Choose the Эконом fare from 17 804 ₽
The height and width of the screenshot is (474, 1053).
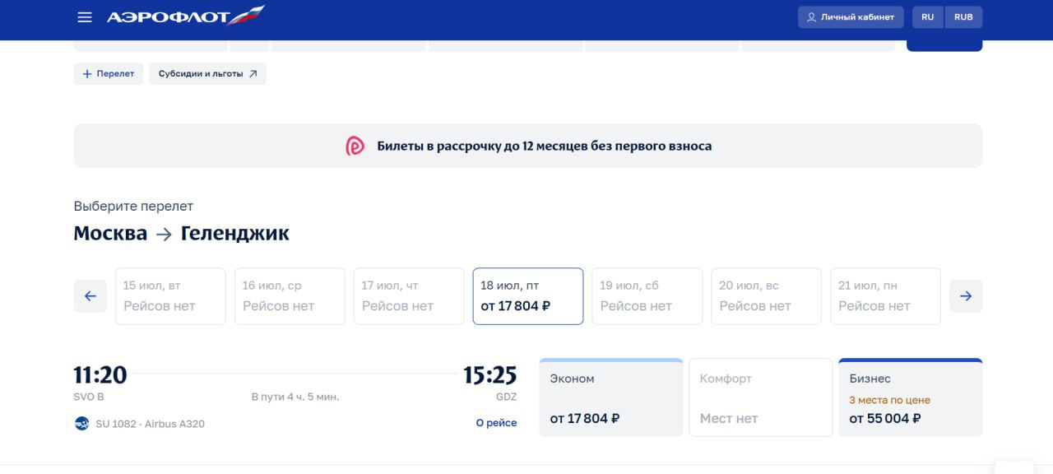(x=611, y=397)
